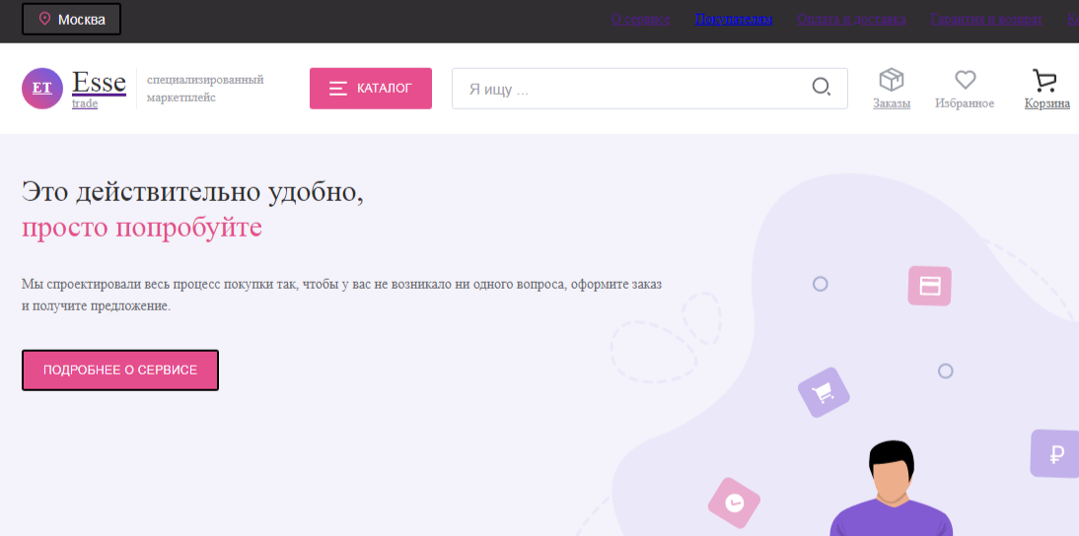The height and width of the screenshot is (536, 1079).
Task: Click the Корзина shopping cart icon
Action: [1044, 81]
